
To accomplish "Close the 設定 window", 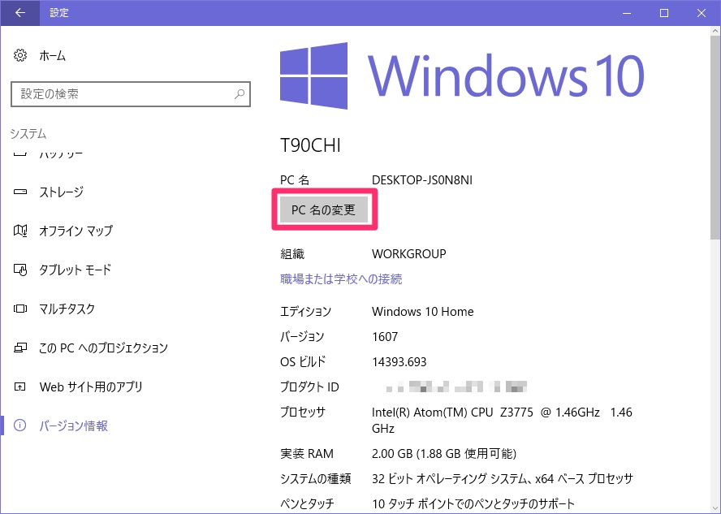I will coord(702,13).
